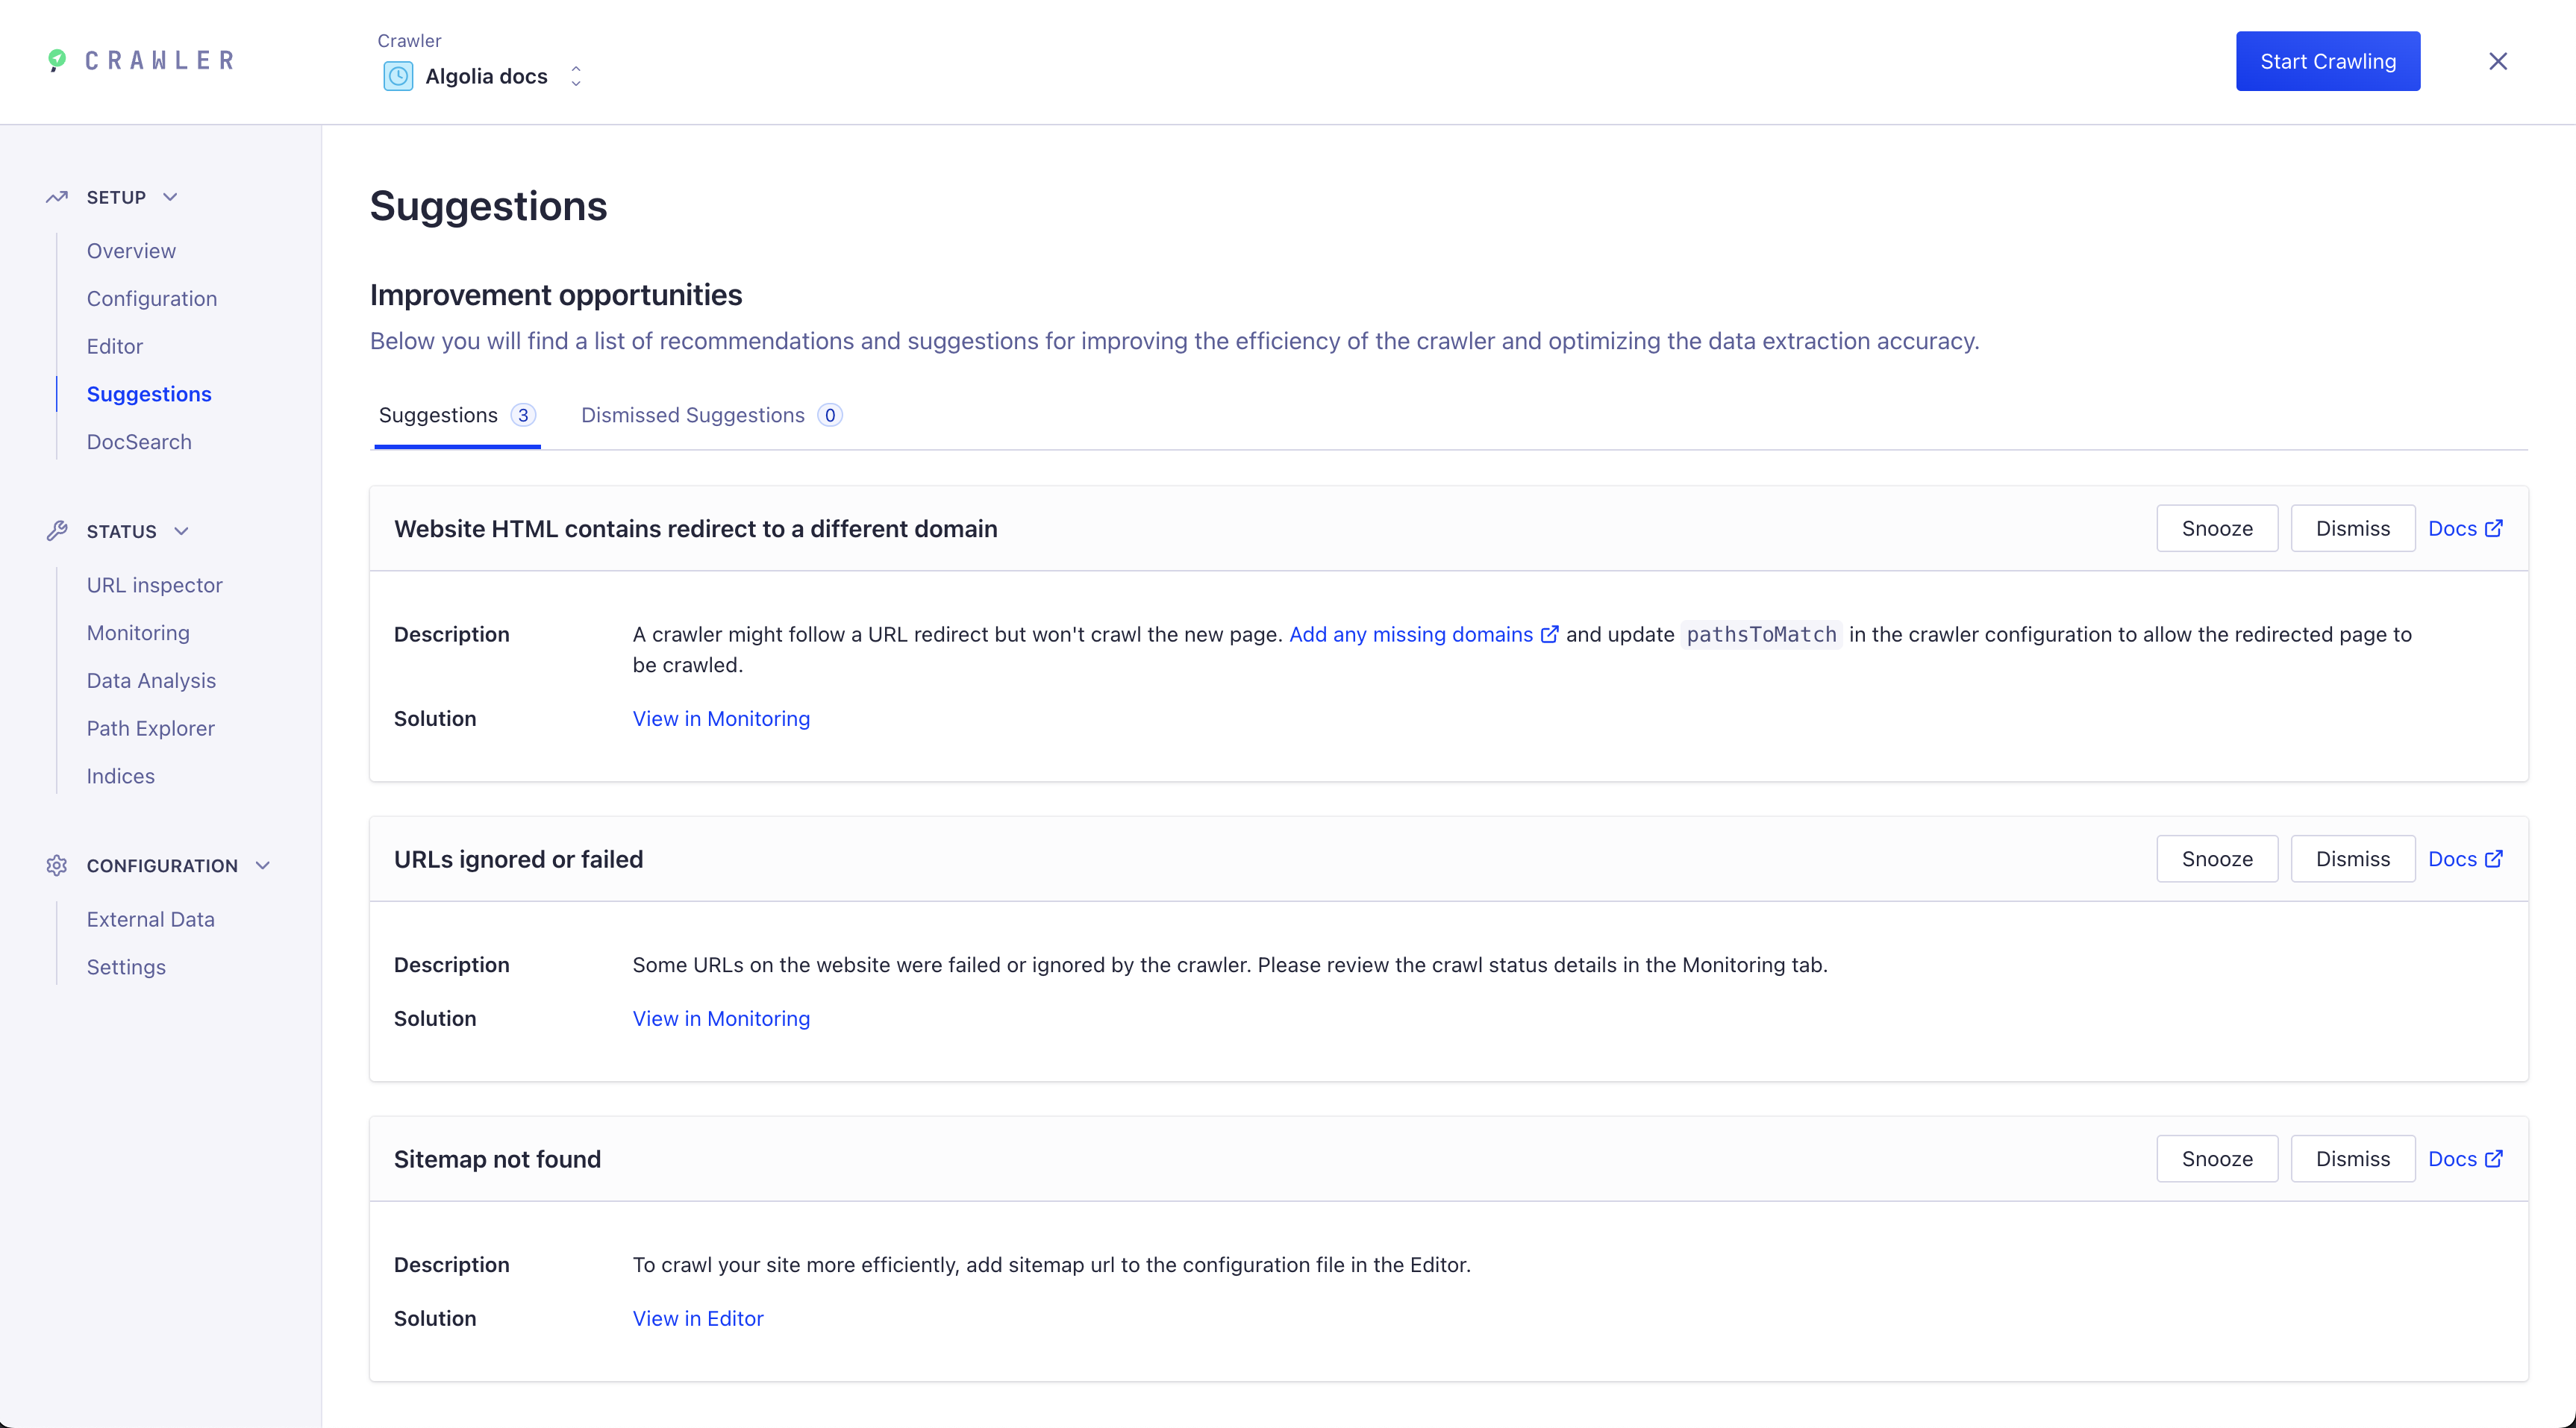Screen dimensions: 2576x1428
Task: Switch to the Dismissed Suggestions tab
Action: click(x=693, y=415)
